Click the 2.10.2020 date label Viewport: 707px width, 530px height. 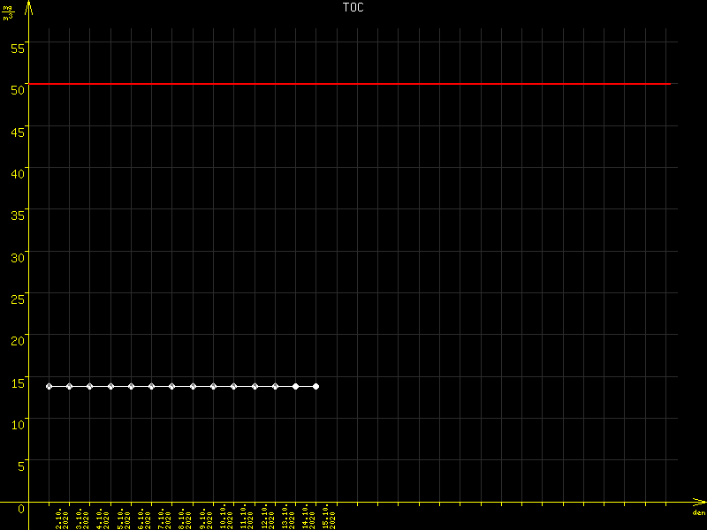[x=60, y=519]
